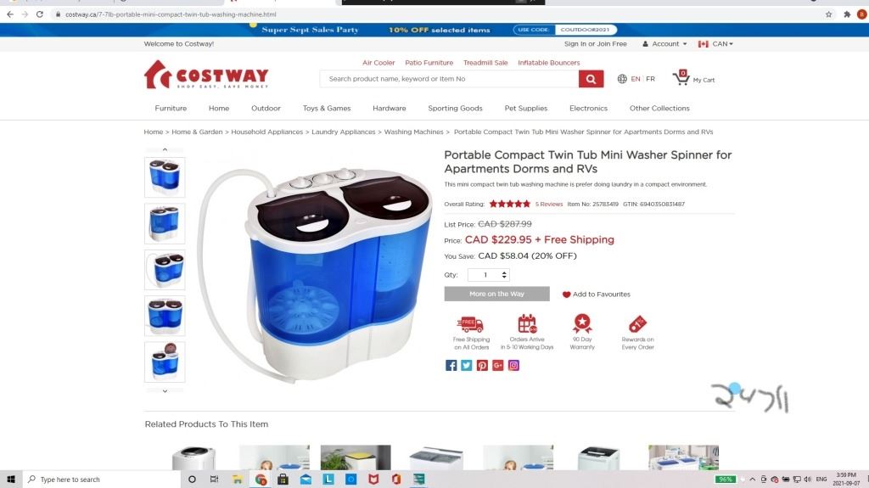The height and width of the screenshot is (488, 869).
Task: Open the 5 Reviews link
Action: coord(549,204)
